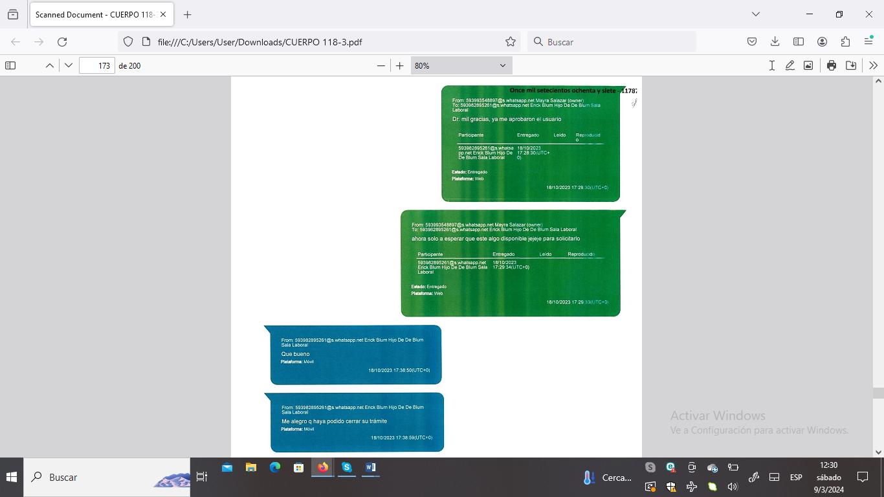
Task: Open Windows Ink Workspace pen icon
Action: [753, 477]
